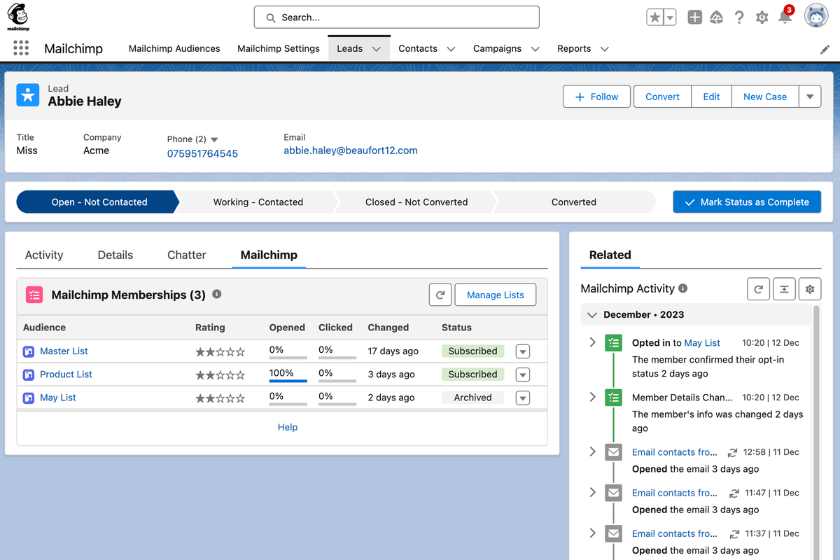Open the Product List audience link
Screen dimensions: 840x560
66,374
